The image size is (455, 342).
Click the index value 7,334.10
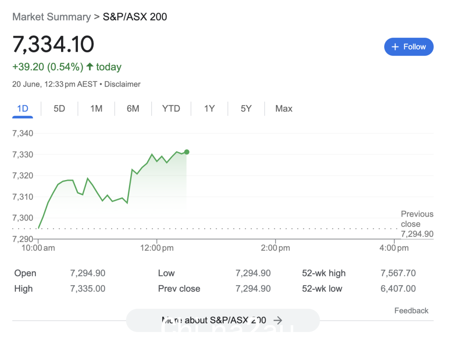click(x=54, y=44)
